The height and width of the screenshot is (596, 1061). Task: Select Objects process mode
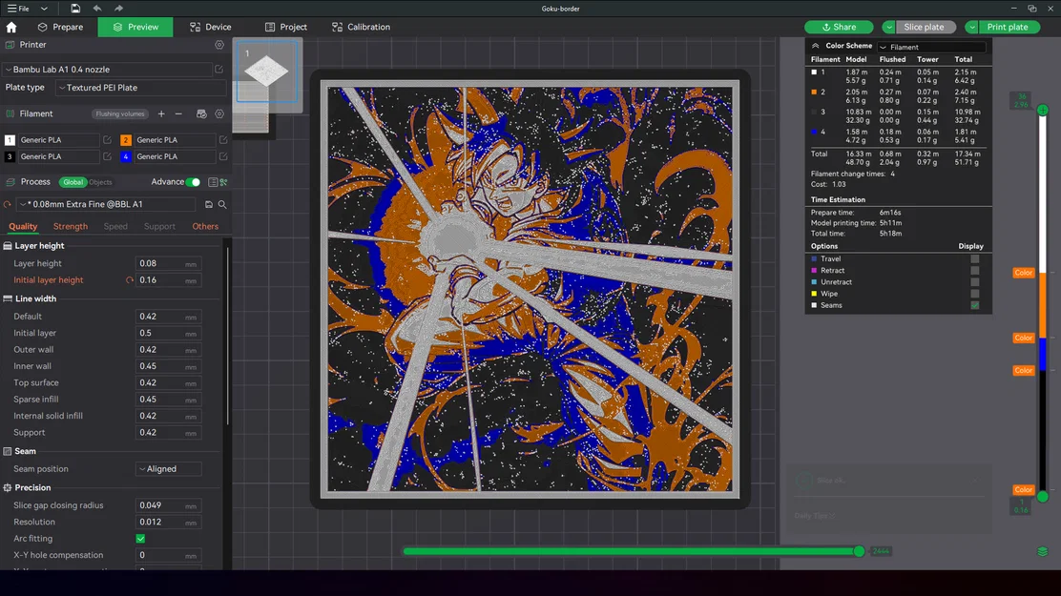click(x=101, y=182)
